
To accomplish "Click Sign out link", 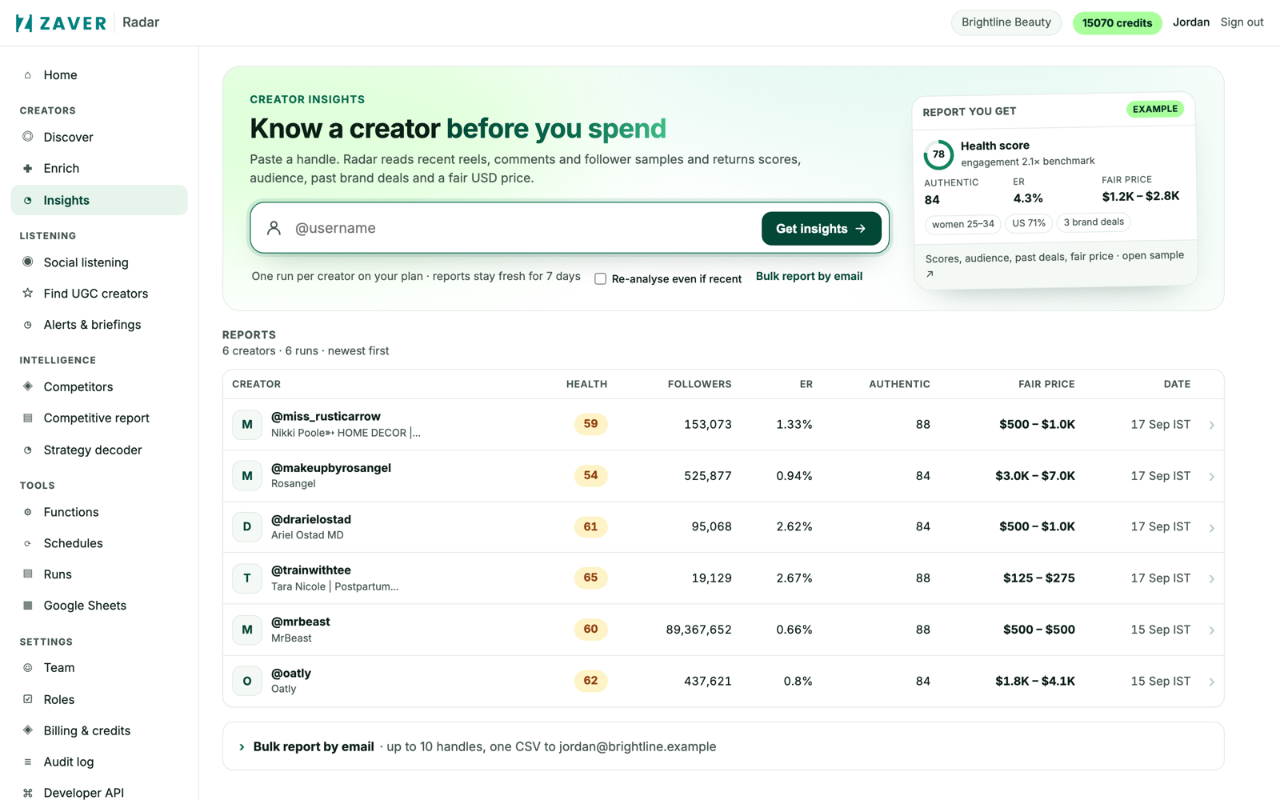I will (x=1242, y=22).
